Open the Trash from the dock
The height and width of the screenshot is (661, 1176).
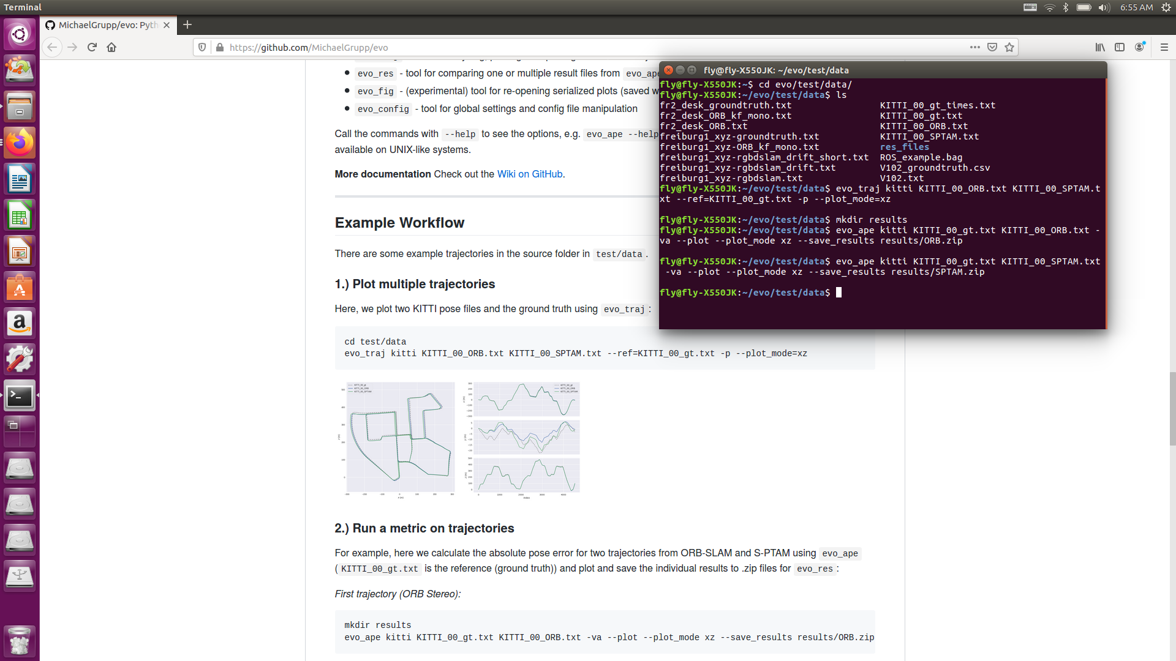20,641
